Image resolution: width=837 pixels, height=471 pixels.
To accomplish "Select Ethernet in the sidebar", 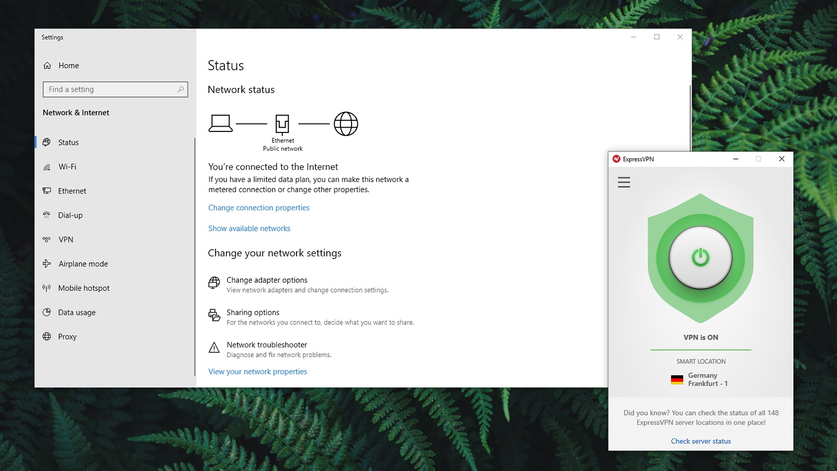I will pos(72,191).
